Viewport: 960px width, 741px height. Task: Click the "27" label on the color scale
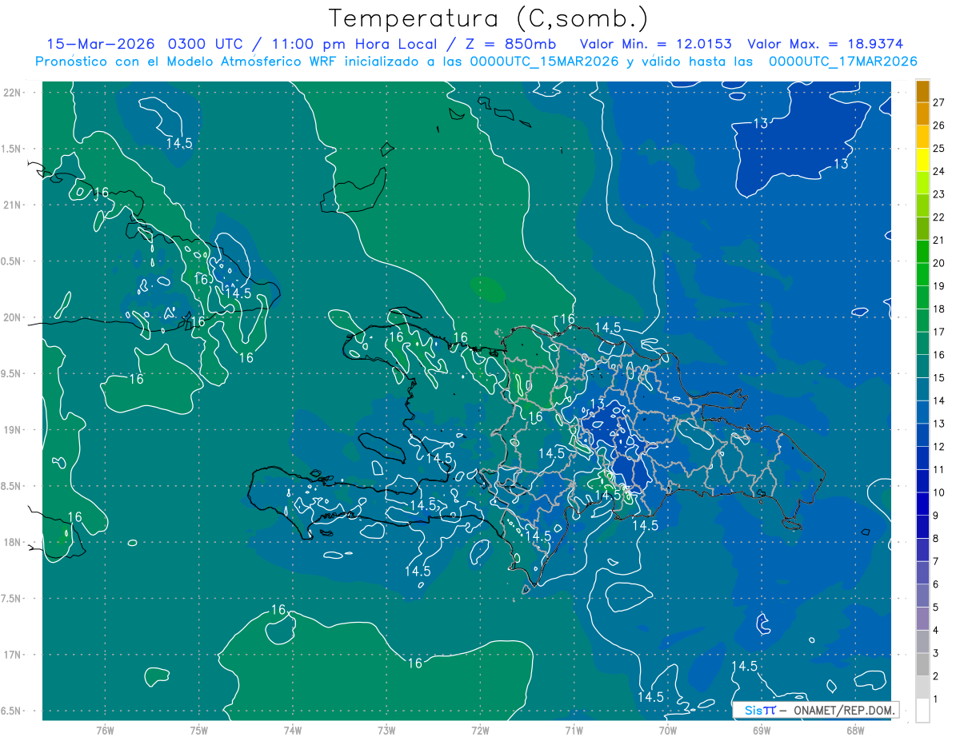939,102
